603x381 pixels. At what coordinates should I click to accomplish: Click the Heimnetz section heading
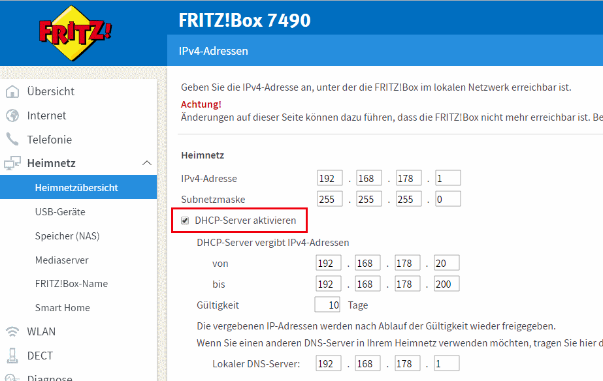pyautogui.click(x=203, y=155)
